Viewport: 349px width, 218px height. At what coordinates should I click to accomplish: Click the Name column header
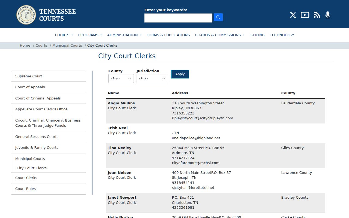click(114, 93)
